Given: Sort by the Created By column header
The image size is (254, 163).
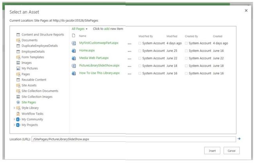Looking at the screenshot, I should [191, 36].
